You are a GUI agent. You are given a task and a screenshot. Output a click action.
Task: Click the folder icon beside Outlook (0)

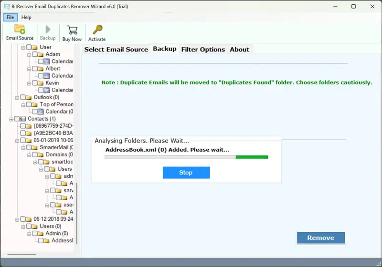coord(28,97)
